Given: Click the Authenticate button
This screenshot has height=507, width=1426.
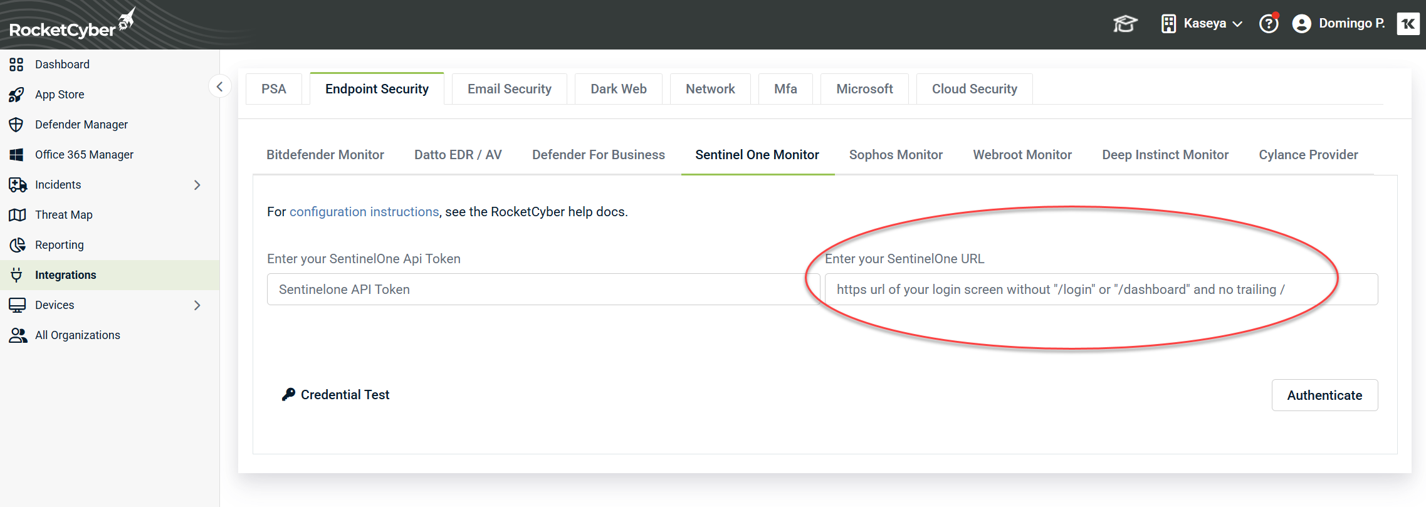Looking at the screenshot, I should tap(1324, 395).
